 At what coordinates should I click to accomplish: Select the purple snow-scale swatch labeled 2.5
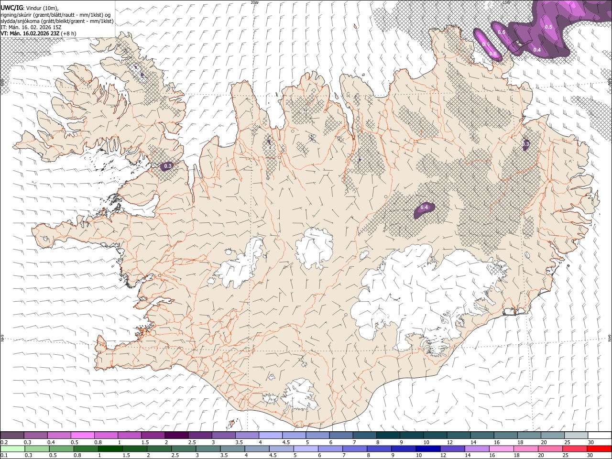pyautogui.click(x=200, y=435)
